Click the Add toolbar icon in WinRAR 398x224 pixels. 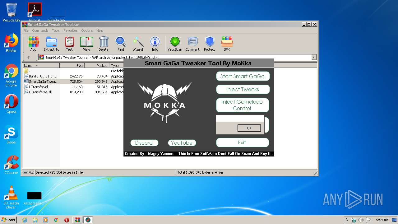pos(33,44)
